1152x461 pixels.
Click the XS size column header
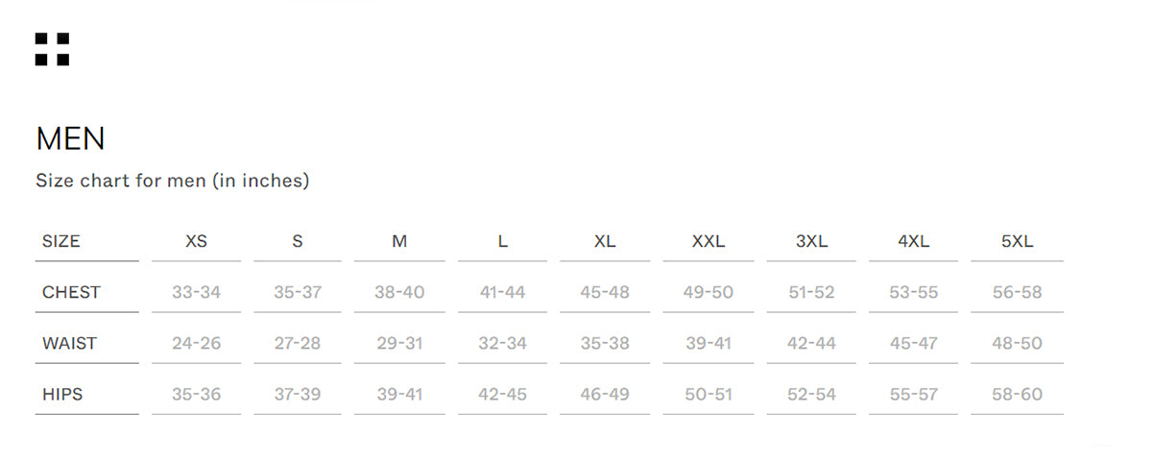(x=196, y=241)
